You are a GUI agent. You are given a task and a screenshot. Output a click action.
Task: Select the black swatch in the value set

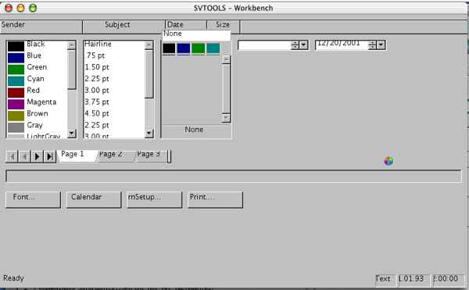[x=169, y=48]
